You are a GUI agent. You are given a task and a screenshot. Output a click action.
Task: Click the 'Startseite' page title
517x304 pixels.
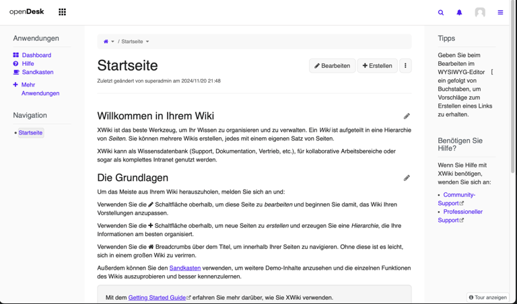[x=128, y=65]
